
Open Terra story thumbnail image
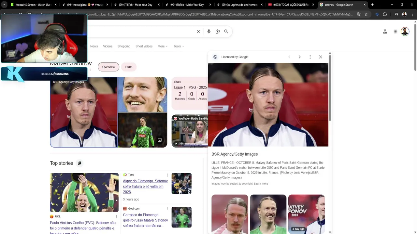click(x=181, y=183)
